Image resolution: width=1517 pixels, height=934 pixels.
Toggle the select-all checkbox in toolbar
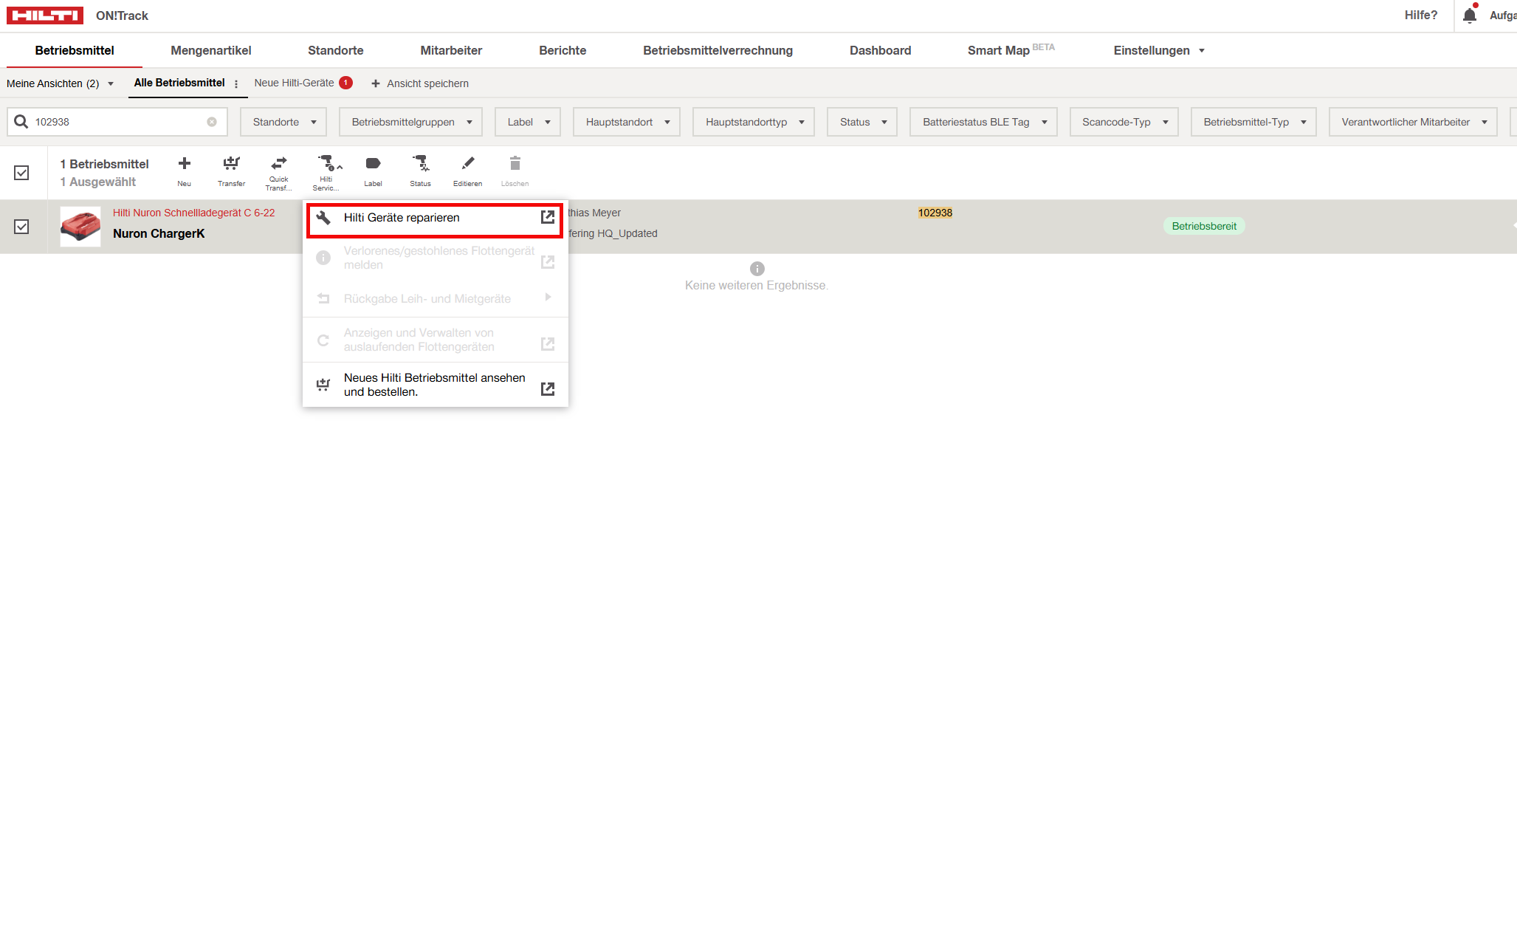click(22, 173)
